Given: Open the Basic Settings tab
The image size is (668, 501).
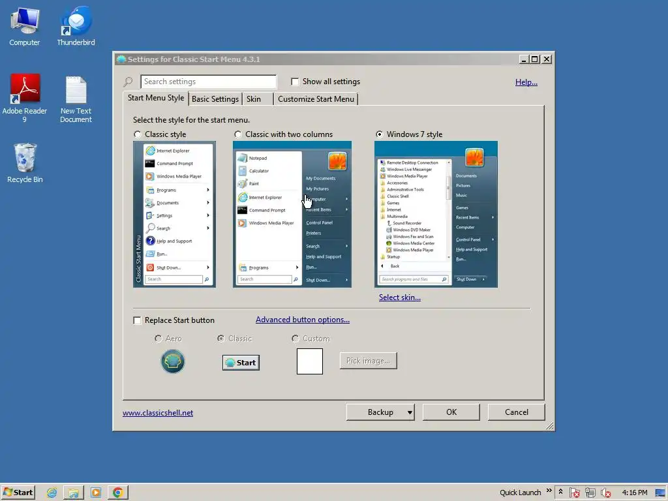Looking at the screenshot, I should [215, 99].
